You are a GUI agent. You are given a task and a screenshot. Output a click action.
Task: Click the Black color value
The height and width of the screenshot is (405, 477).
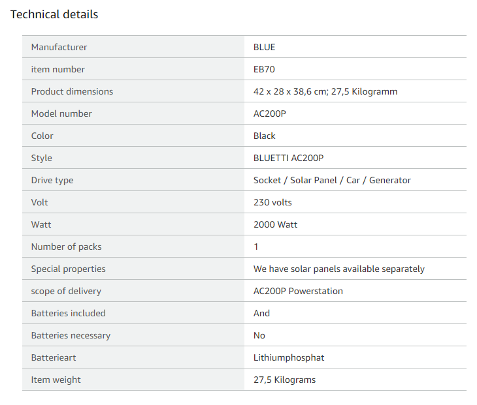click(x=265, y=136)
